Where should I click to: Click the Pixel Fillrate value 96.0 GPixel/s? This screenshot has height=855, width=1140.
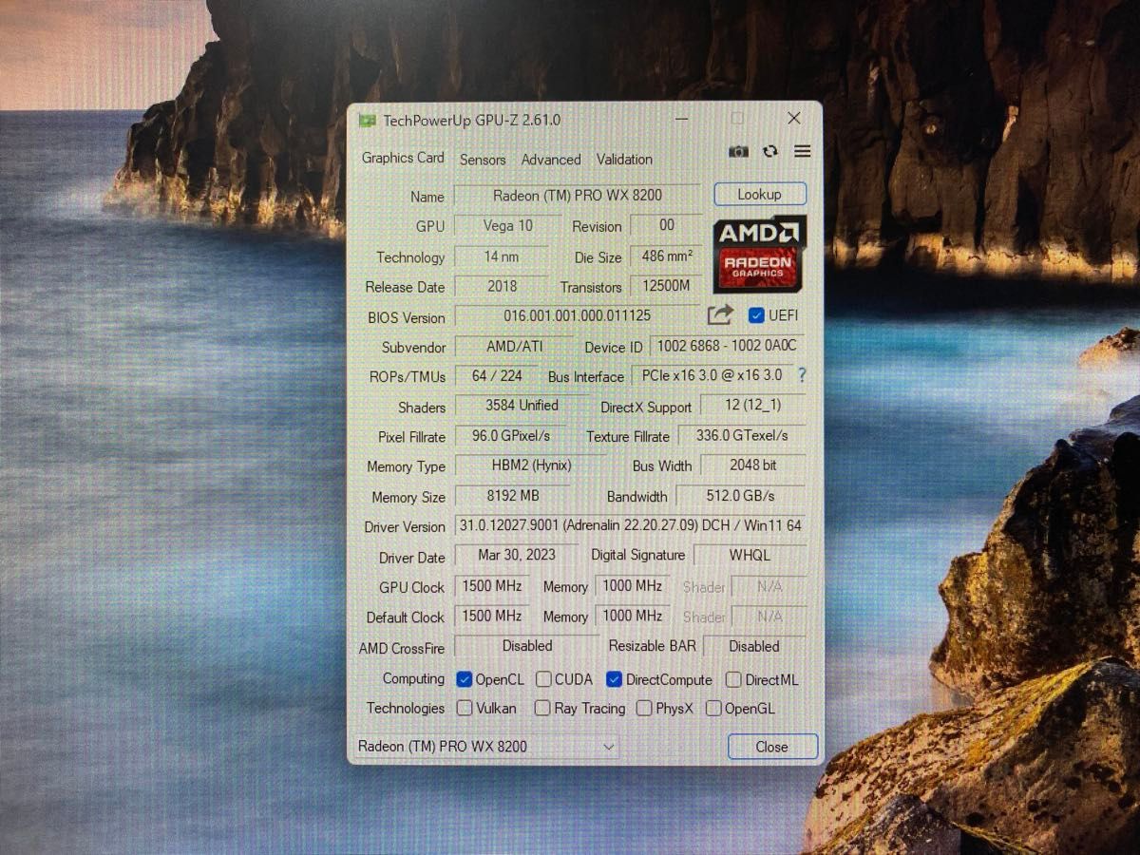point(511,436)
